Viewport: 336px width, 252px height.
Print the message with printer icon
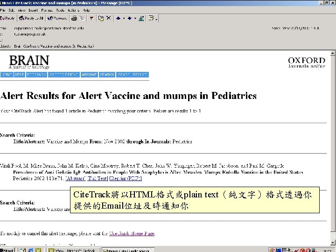click(x=74, y=18)
